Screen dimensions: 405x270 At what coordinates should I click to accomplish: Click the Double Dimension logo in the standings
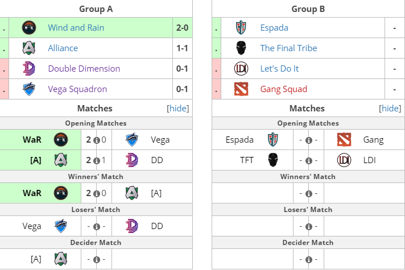point(29,68)
